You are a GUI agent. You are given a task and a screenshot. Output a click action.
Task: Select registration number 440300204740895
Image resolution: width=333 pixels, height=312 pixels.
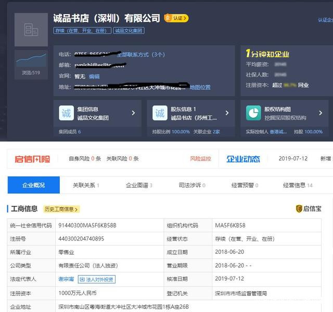click(81, 239)
